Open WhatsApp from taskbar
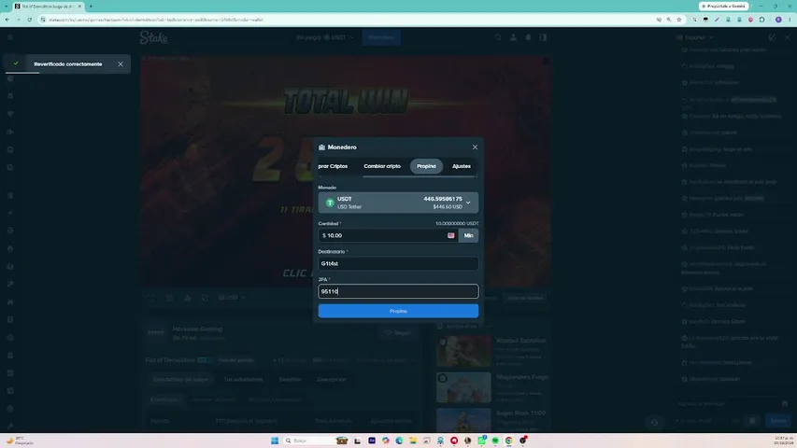This screenshot has height=448, width=797. [x=481, y=441]
